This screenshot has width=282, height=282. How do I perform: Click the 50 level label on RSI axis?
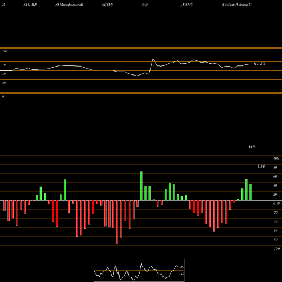click(4, 74)
